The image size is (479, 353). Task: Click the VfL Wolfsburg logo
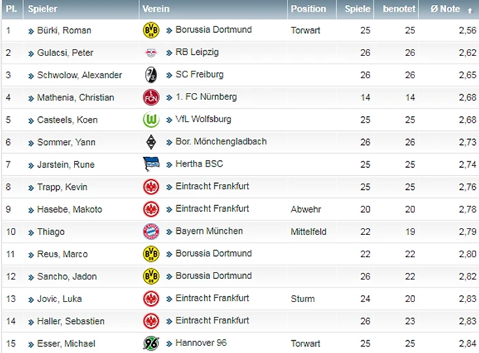click(x=151, y=119)
